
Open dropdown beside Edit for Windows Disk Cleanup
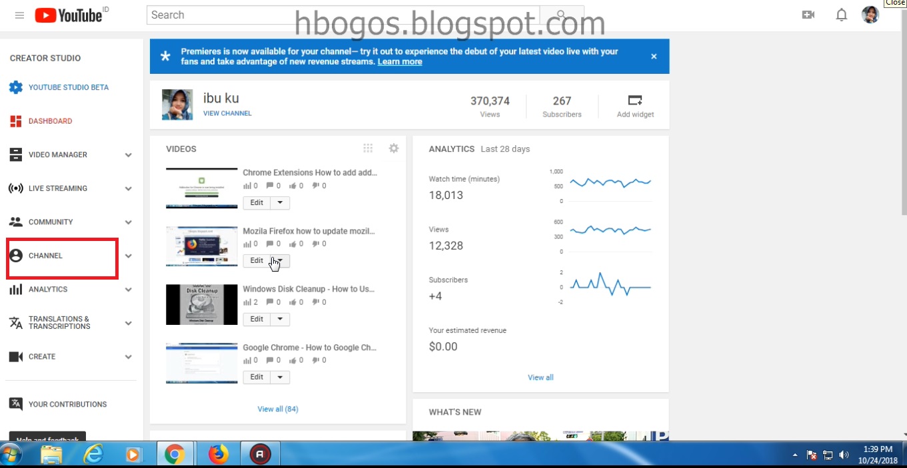[x=280, y=319]
